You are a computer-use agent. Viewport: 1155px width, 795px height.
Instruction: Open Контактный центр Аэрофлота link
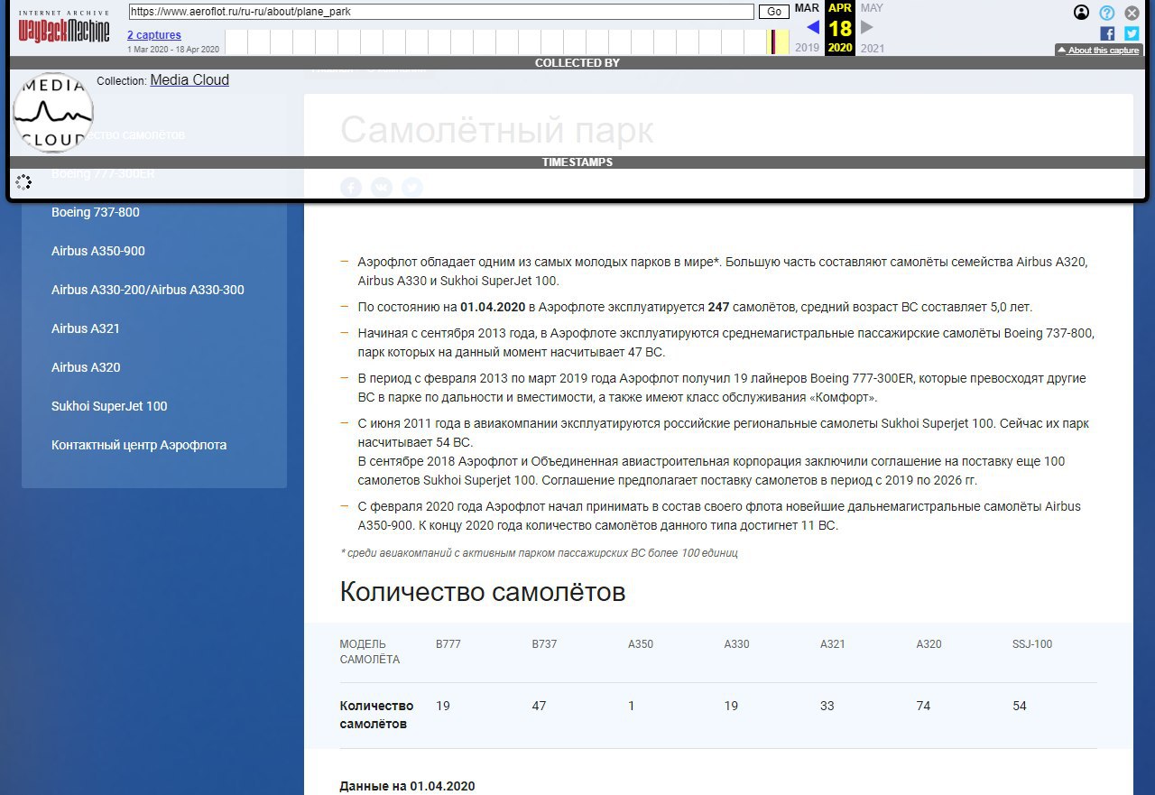click(139, 445)
